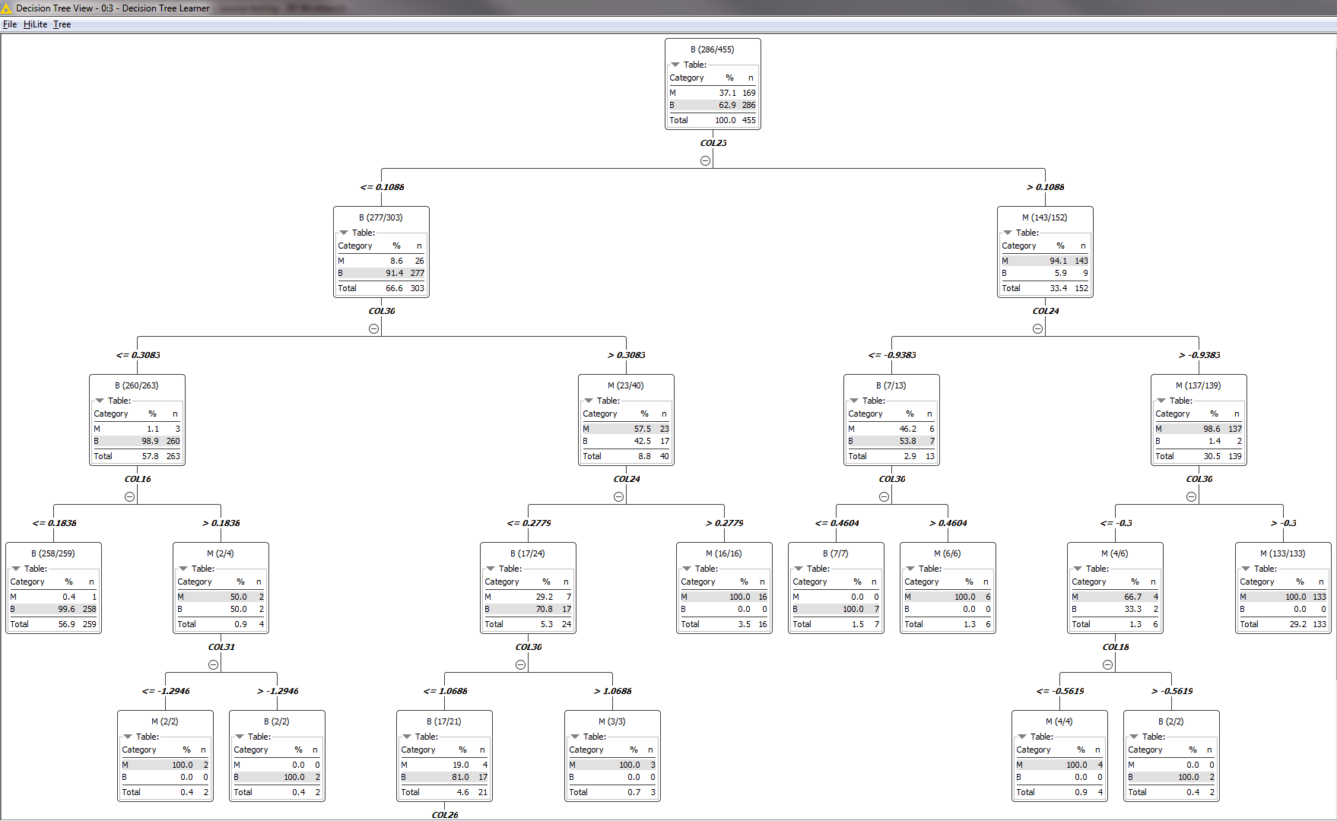Select node title M (143/152)
This screenshot has width=1337, height=821.
pos(1045,217)
